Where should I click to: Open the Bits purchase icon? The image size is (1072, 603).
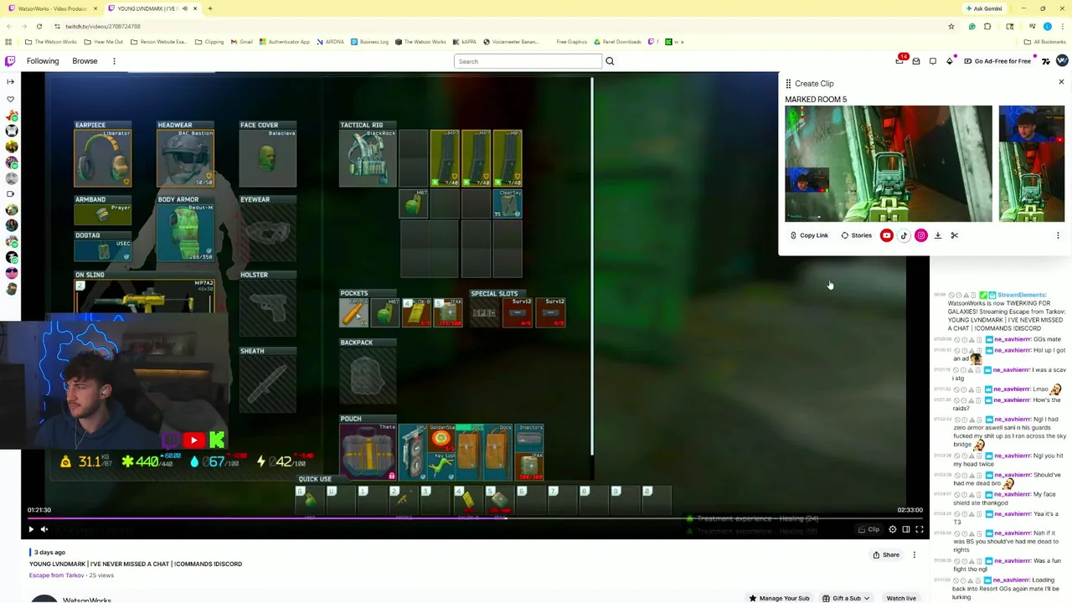point(950,61)
